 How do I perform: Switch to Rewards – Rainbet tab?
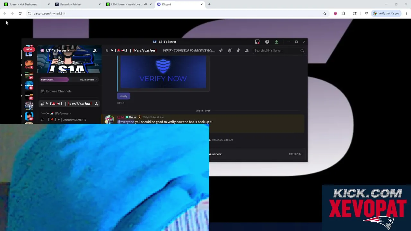77,4
